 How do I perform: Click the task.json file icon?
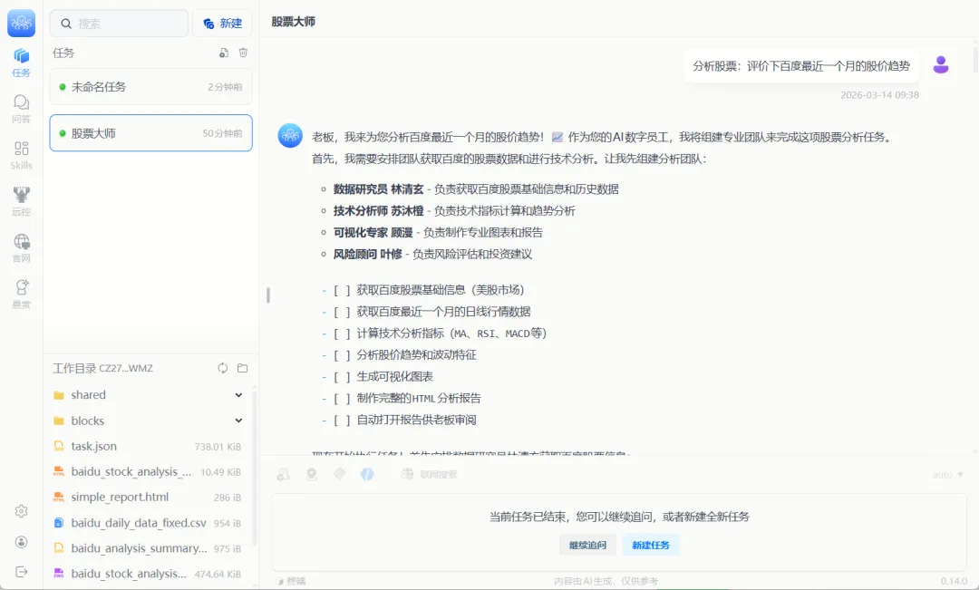(x=59, y=447)
